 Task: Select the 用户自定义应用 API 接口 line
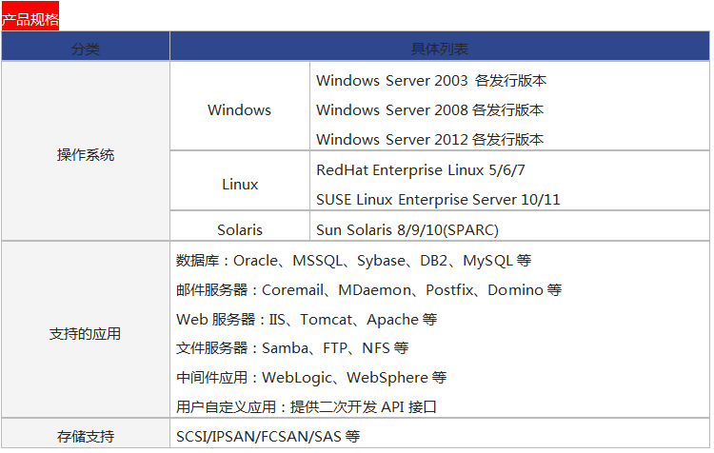306,407
